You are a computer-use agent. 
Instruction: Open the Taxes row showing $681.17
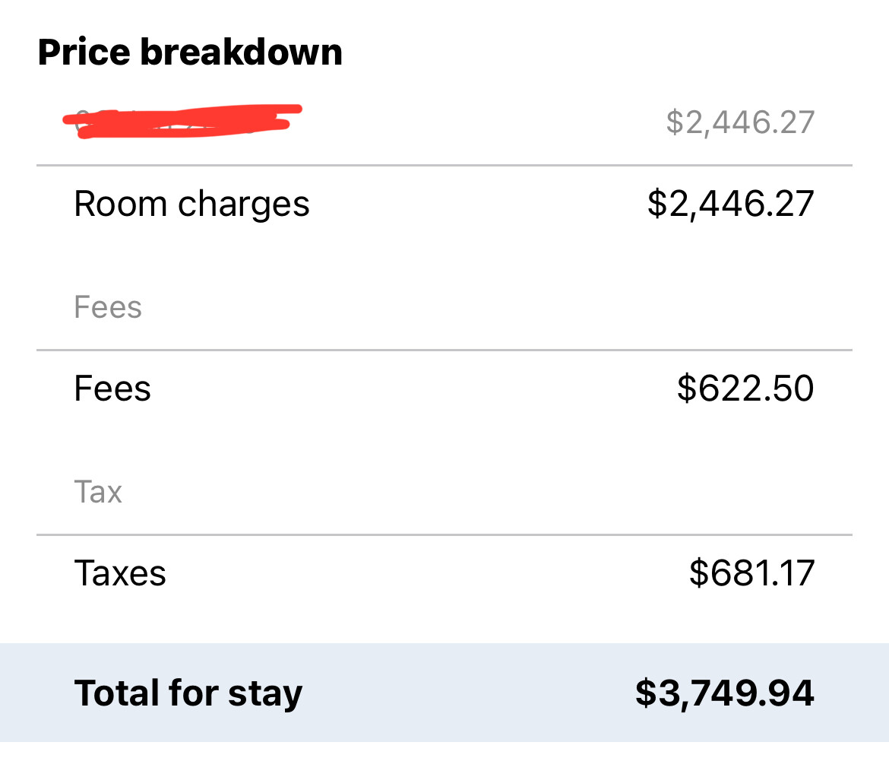point(444,572)
